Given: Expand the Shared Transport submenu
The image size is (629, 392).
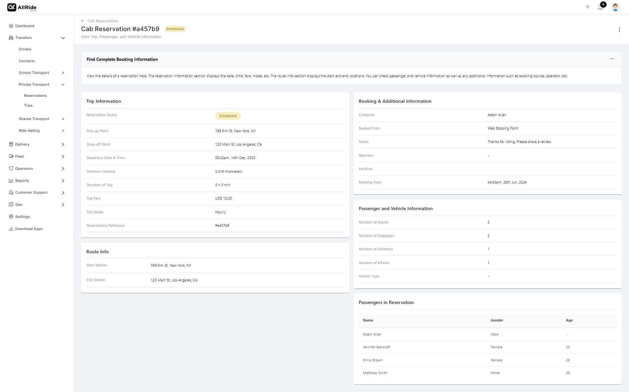Looking at the screenshot, I should 63,119.
